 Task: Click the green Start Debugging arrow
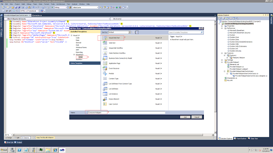pyautogui.click(x=52, y=8)
